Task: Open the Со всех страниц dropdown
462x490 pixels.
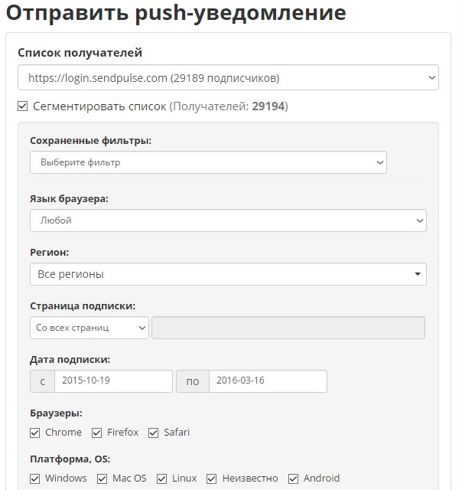Action: (89, 328)
